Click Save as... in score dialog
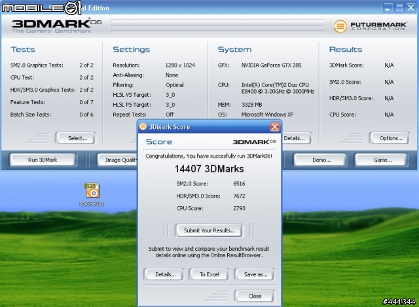Viewport: 419px width, 307px height. click(x=254, y=274)
